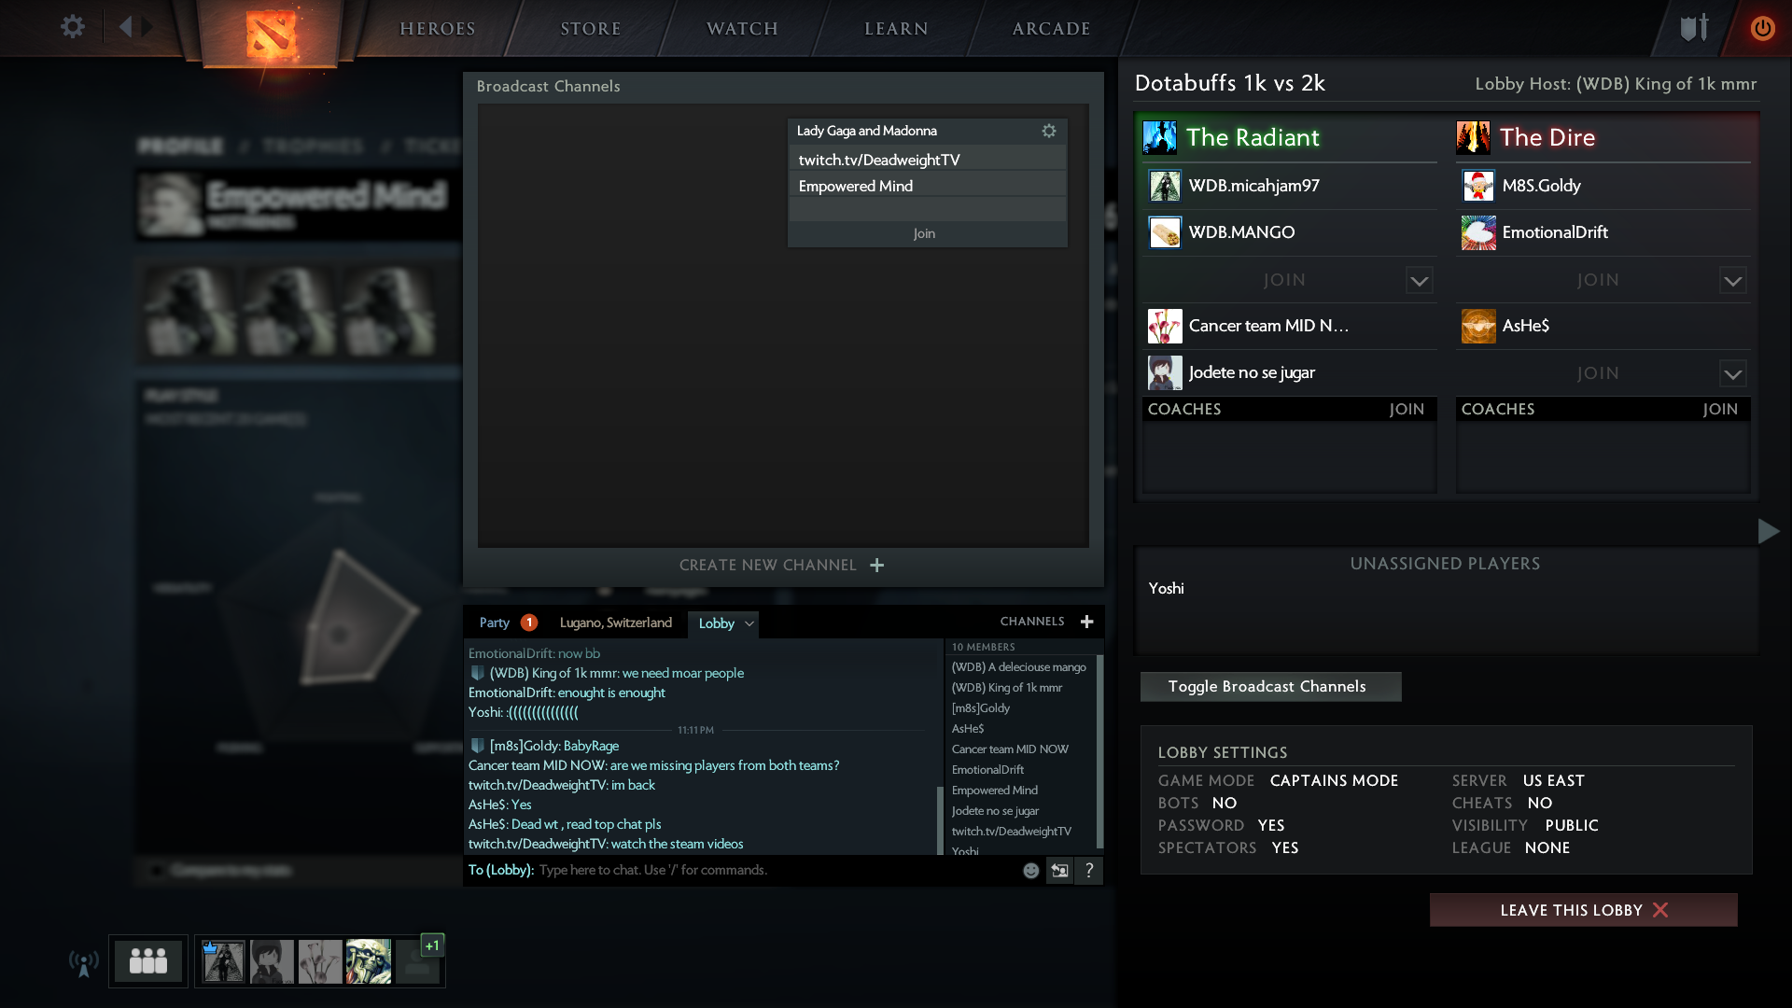The width and height of the screenshot is (1792, 1008).
Task: Select AsHe$ player avatar
Action: [x=1478, y=326]
